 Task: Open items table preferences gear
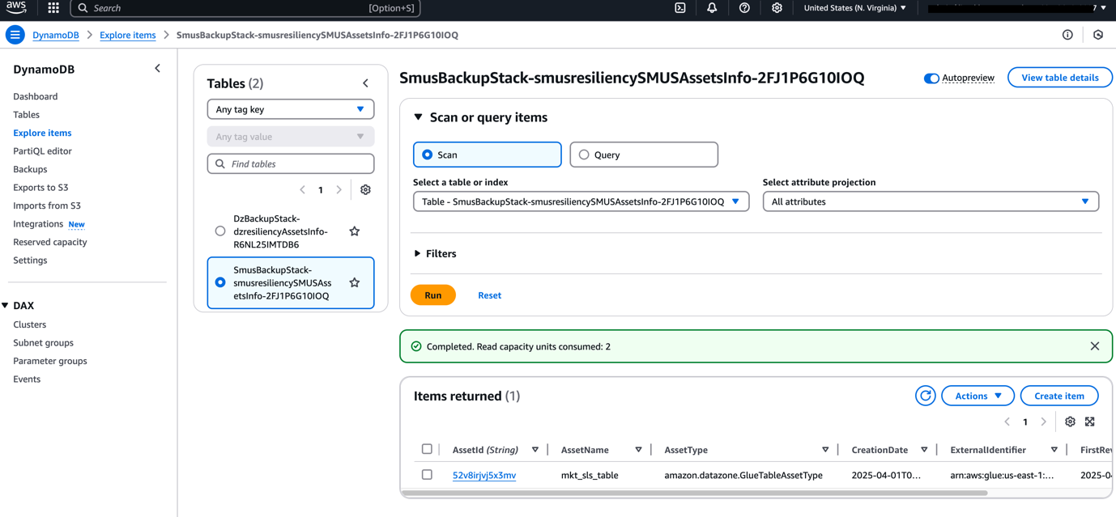click(1070, 422)
